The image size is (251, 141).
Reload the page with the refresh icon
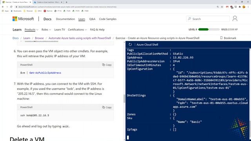click(11, 7)
